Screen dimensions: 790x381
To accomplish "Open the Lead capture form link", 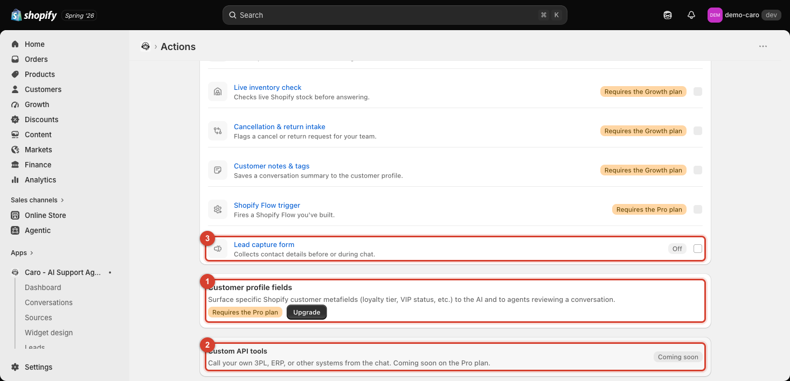I will click(x=264, y=244).
